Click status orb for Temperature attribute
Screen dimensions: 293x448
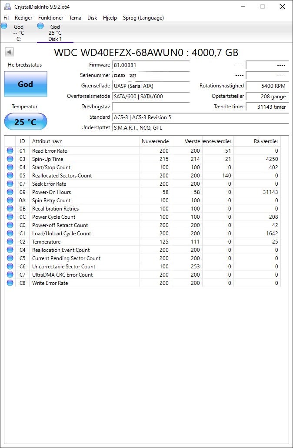10,241
